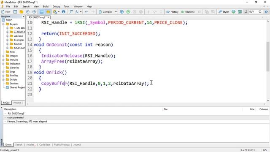The width and height of the screenshot is (270, 152).
Task: Run the Styler code formatter
Action: coord(224,12)
